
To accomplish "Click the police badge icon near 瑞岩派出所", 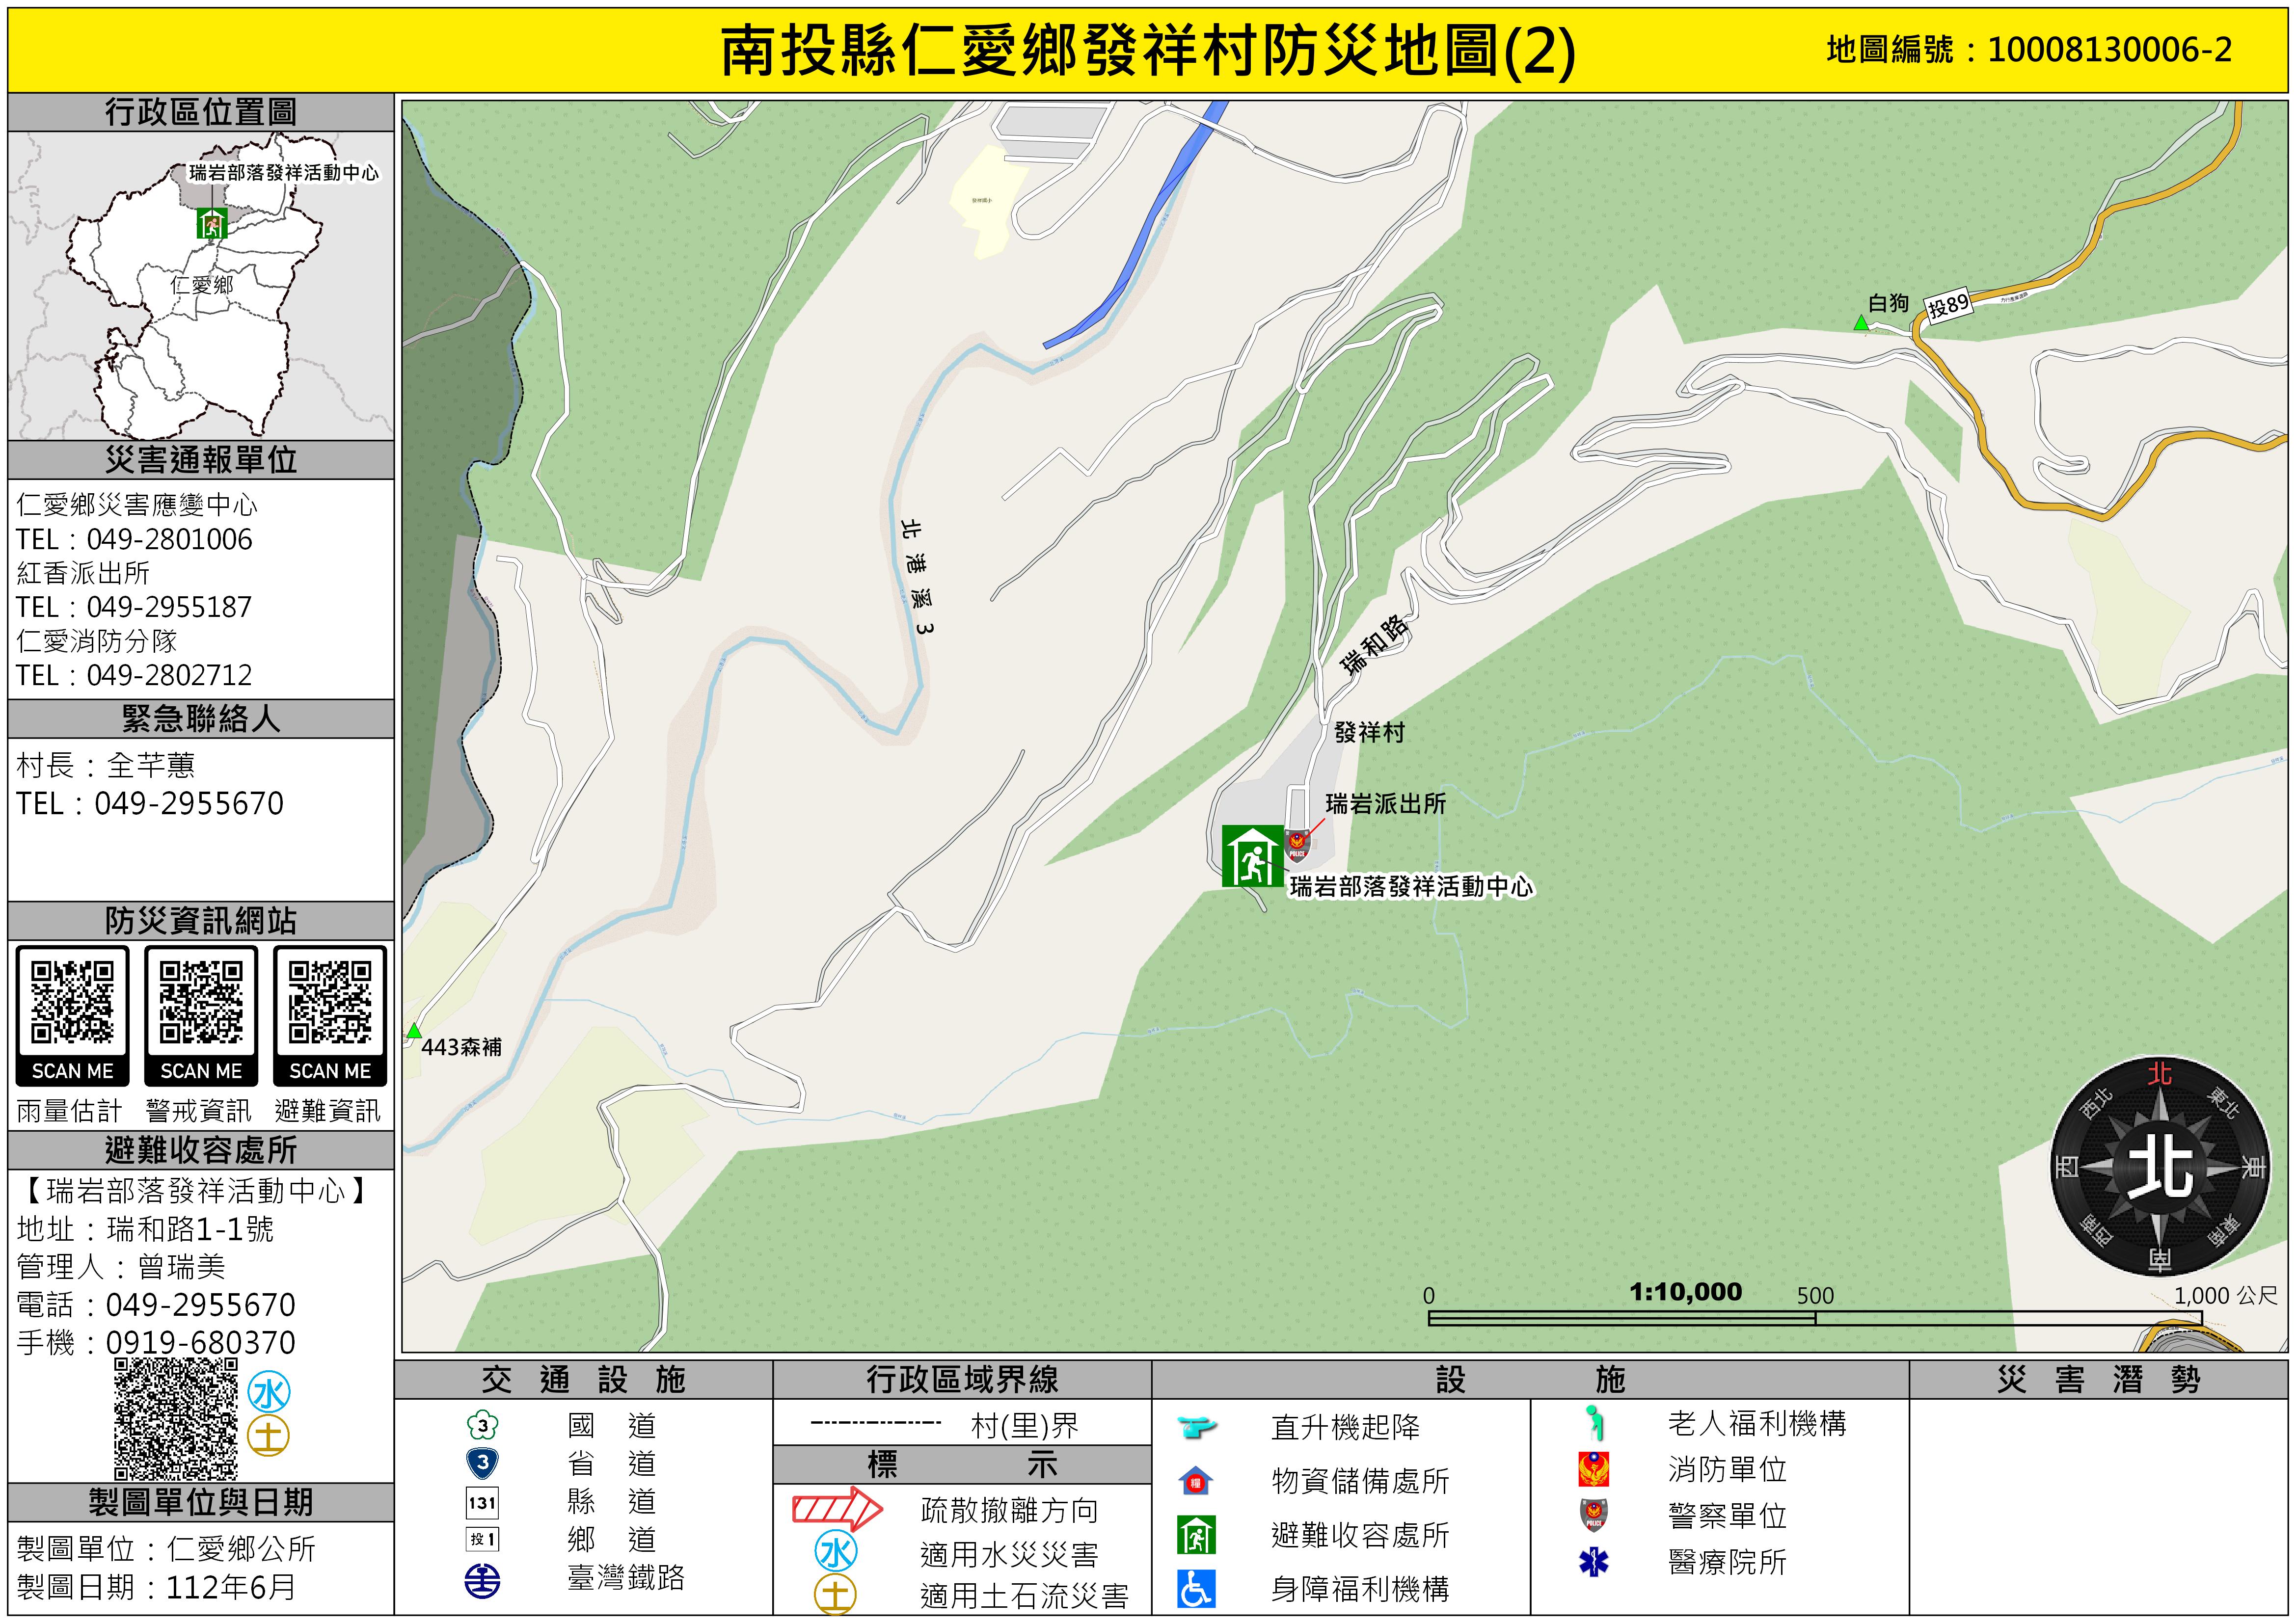I will 1296,845.
